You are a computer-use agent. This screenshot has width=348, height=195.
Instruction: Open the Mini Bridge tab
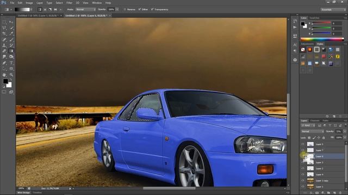pyautogui.click(x=23, y=193)
